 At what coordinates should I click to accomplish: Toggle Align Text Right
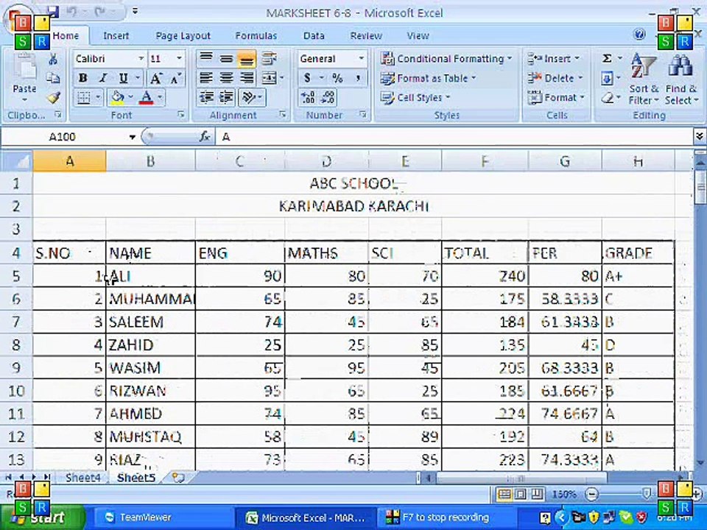click(x=247, y=78)
